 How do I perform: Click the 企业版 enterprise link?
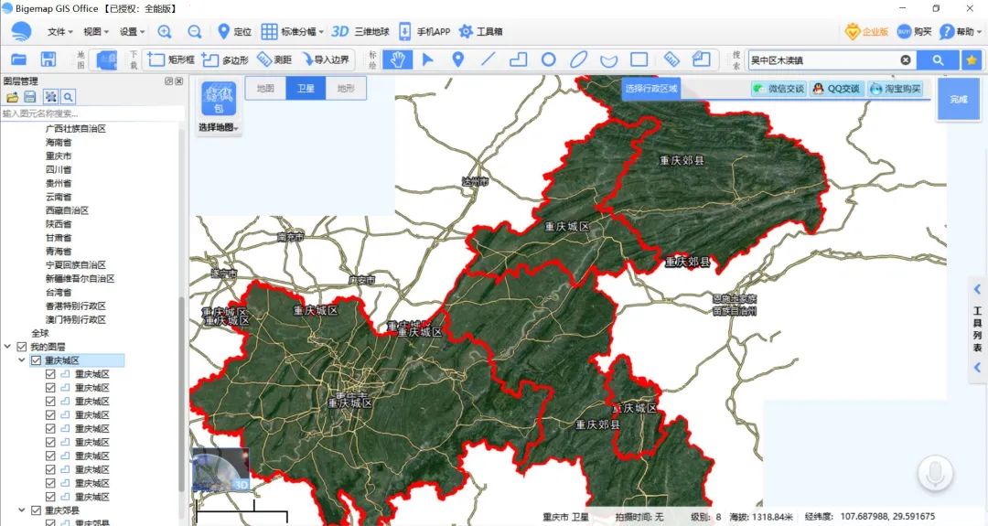point(866,31)
